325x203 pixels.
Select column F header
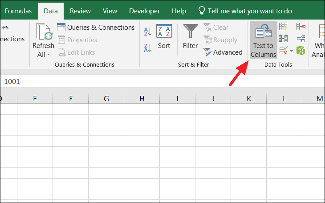[71, 99]
